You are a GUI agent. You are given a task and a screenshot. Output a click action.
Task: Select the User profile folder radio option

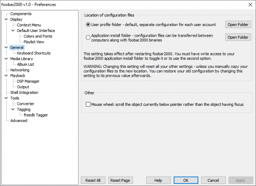(x=88, y=25)
